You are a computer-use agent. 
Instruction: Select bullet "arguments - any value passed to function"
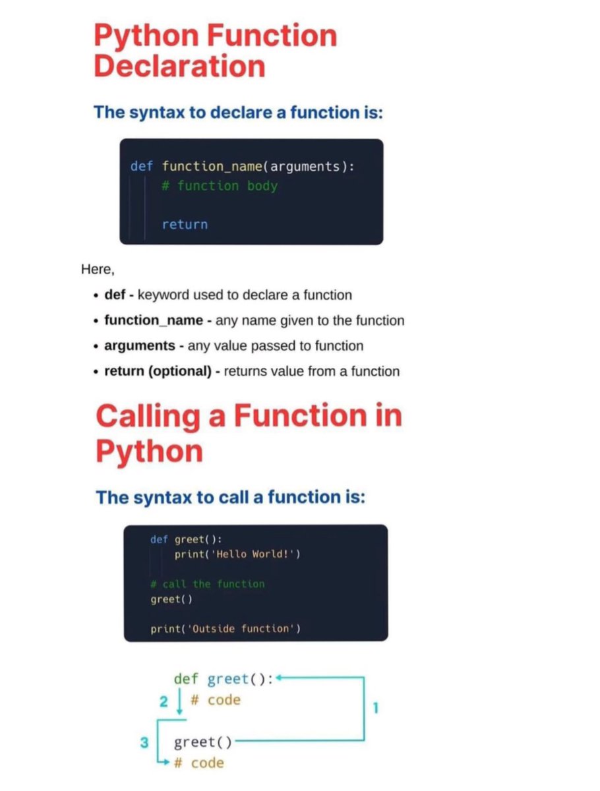click(228, 346)
